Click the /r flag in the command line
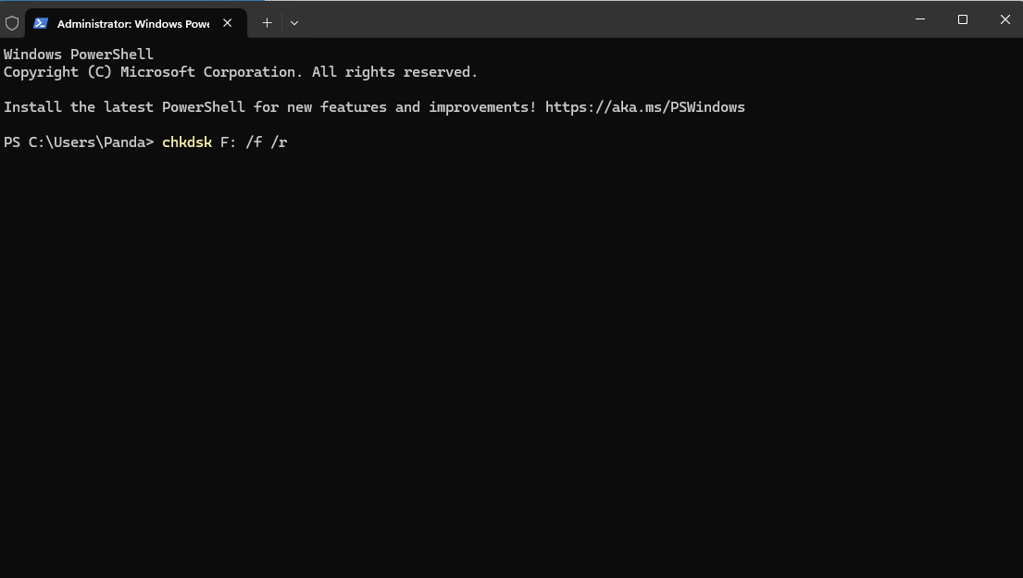Viewport: 1023px width, 578px height. pyautogui.click(x=281, y=142)
